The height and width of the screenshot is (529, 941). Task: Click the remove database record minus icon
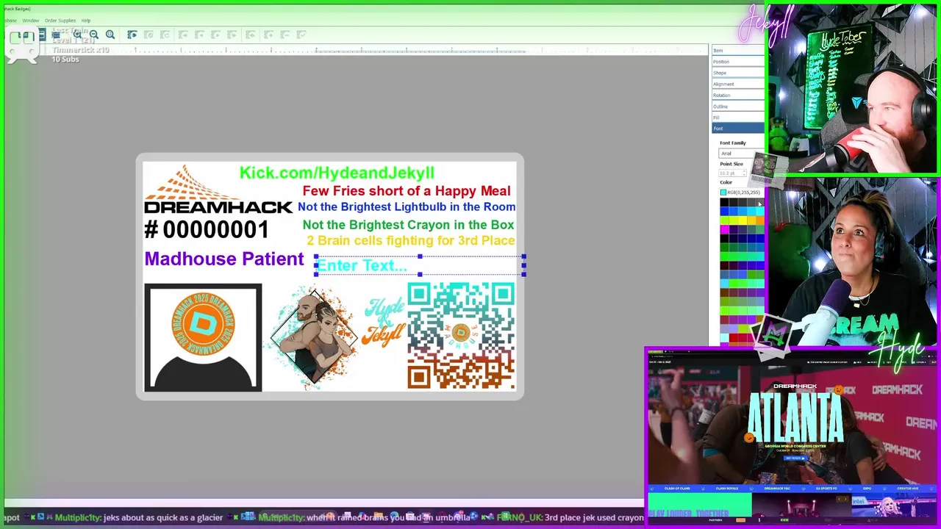(x=285, y=35)
